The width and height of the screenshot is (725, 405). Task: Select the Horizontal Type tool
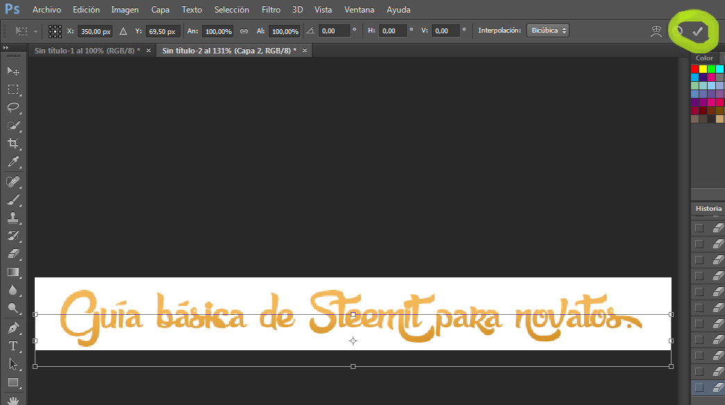pyautogui.click(x=13, y=346)
